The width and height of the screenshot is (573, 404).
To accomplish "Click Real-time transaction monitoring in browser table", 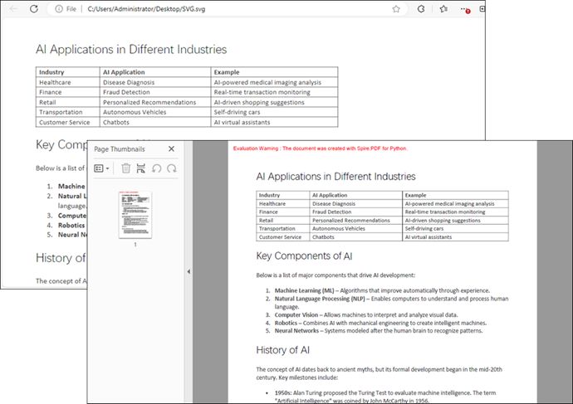I will tap(274, 92).
